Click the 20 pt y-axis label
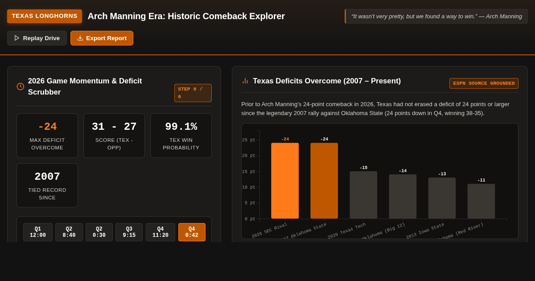The image size is (535, 281). pos(249,156)
